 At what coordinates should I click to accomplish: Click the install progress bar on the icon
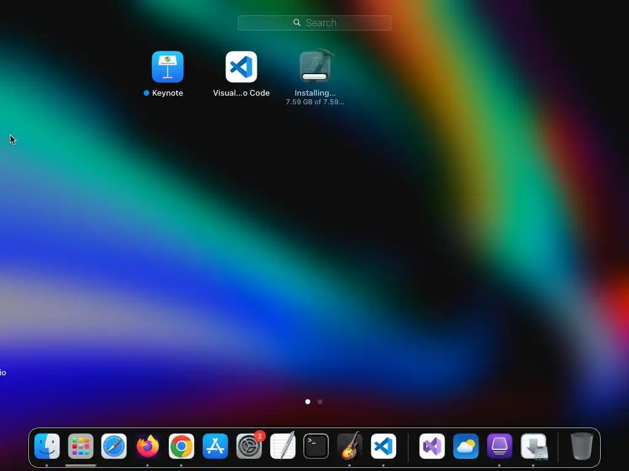[x=314, y=77]
